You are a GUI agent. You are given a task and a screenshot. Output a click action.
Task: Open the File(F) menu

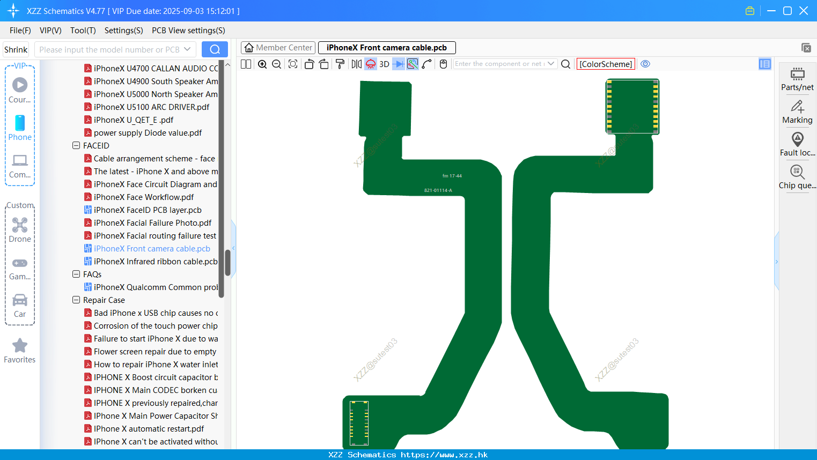[20, 31]
